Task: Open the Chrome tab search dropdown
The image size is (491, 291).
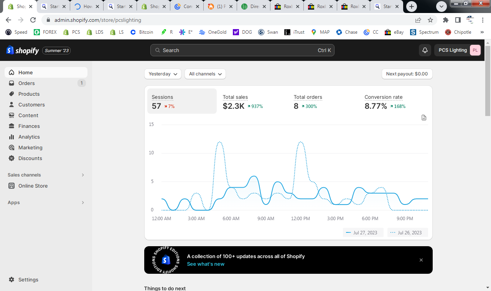Action: pos(442,7)
